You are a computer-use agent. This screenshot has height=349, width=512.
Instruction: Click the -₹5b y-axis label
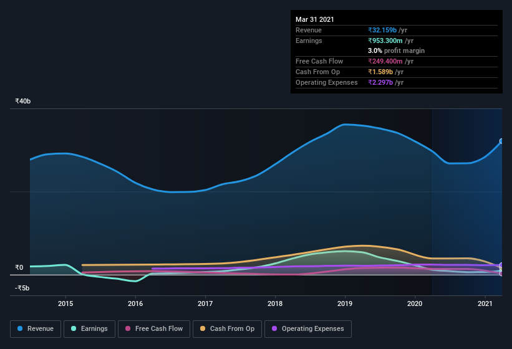pyautogui.click(x=22, y=288)
